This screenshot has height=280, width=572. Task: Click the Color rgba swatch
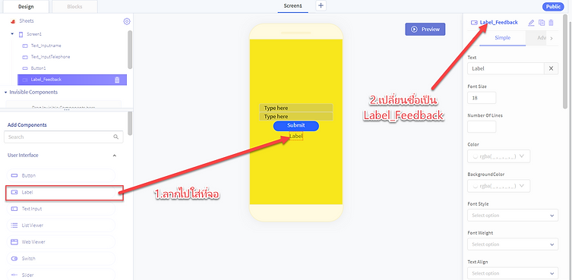(x=476, y=156)
